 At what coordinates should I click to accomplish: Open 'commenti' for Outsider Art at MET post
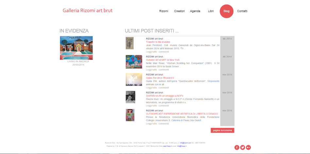pos(164,70)
